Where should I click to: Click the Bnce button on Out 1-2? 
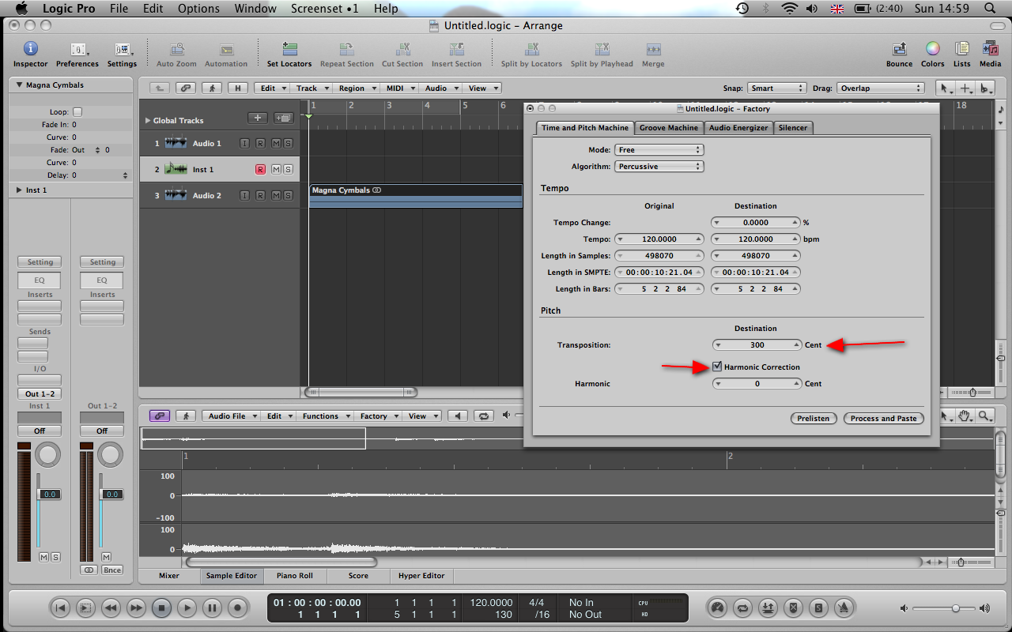[112, 570]
